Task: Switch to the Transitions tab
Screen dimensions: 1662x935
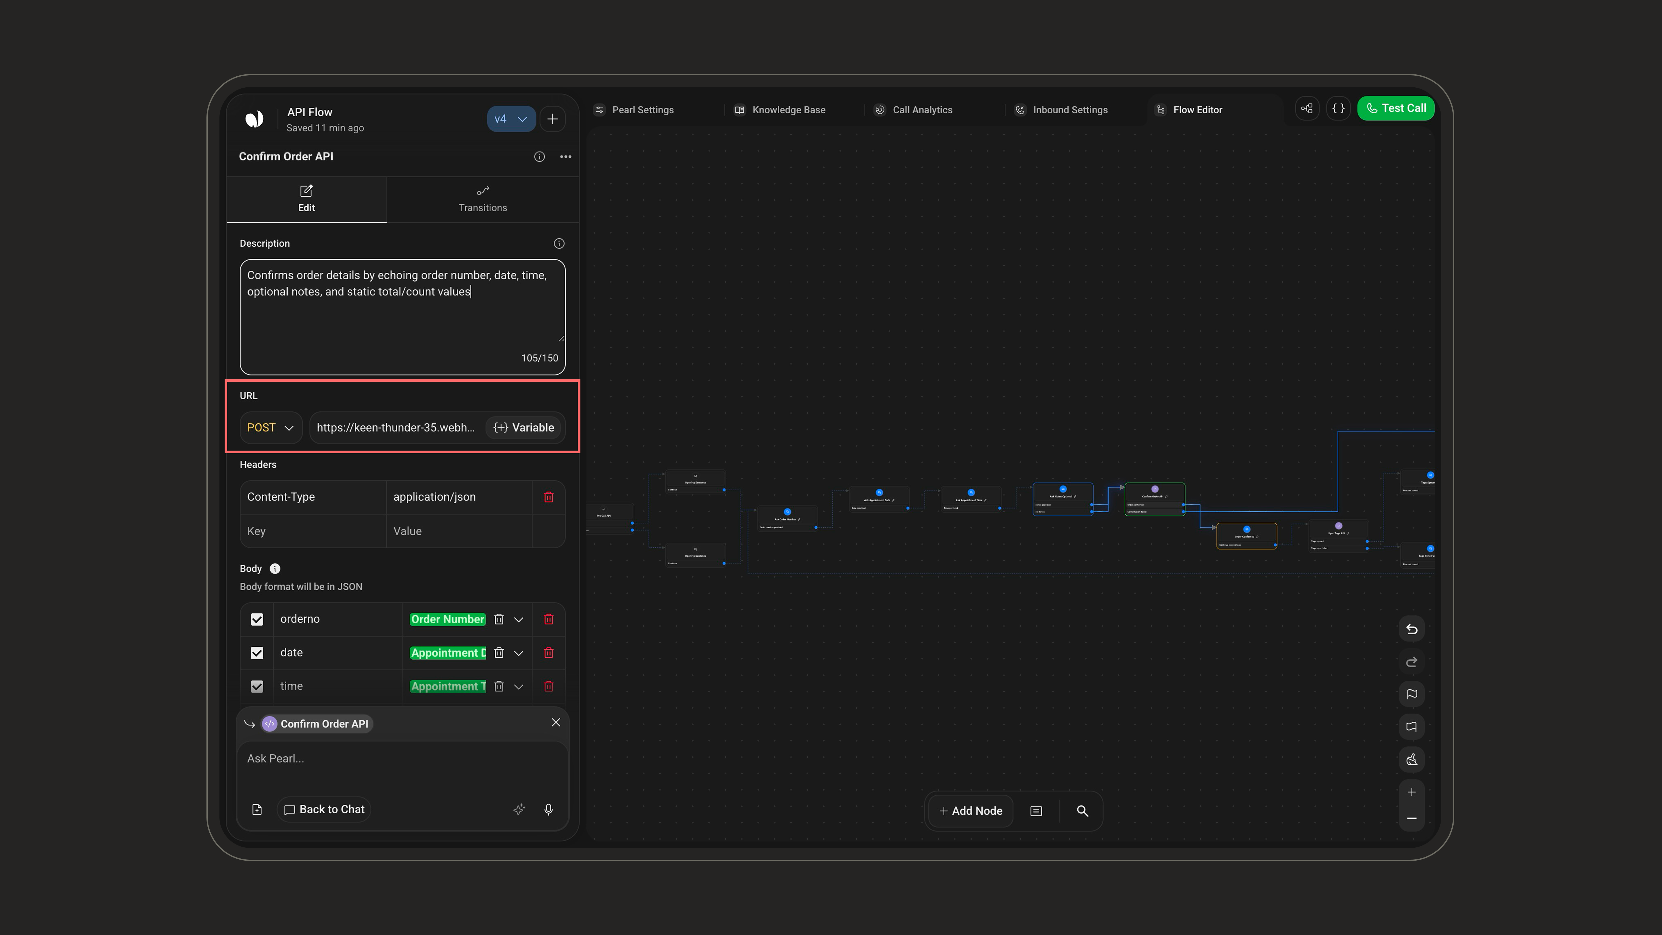Action: pos(483,199)
